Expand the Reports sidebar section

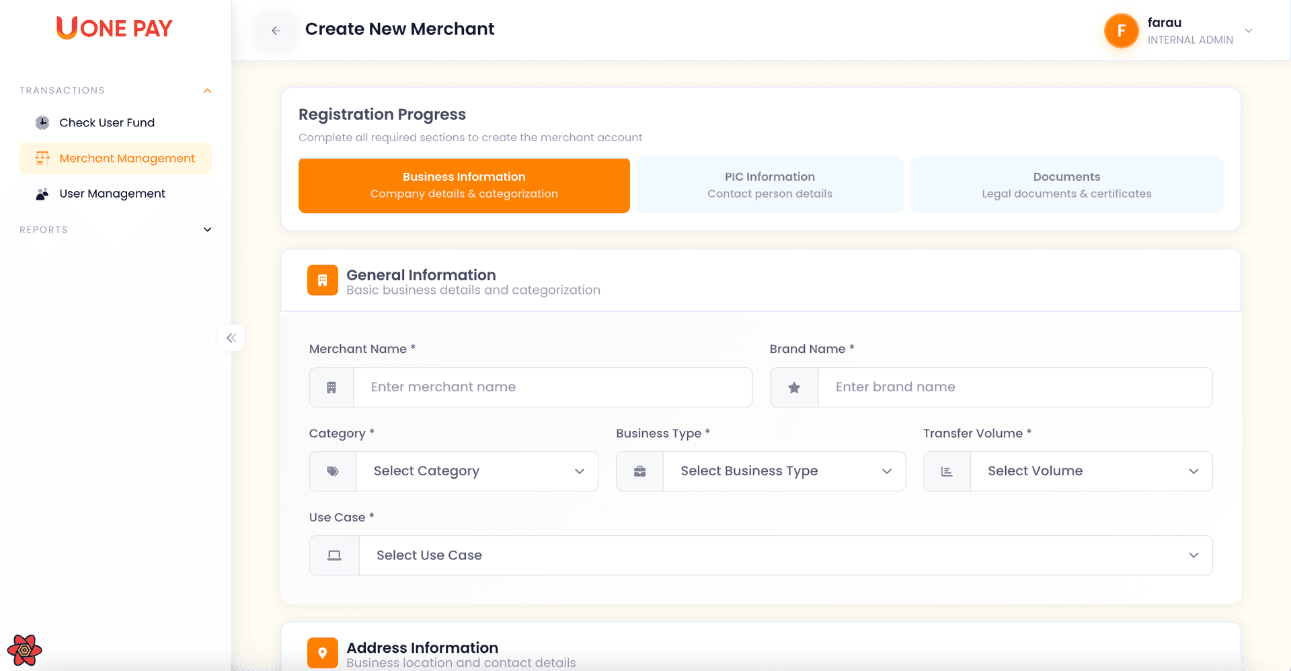tap(208, 230)
